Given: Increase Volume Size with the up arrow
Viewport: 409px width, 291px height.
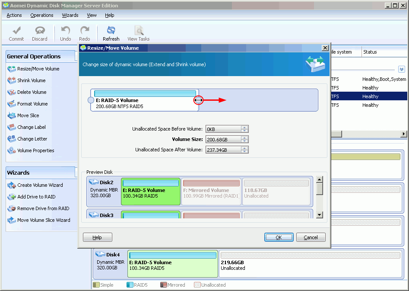Looking at the screenshot, I should tap(244, 138).
